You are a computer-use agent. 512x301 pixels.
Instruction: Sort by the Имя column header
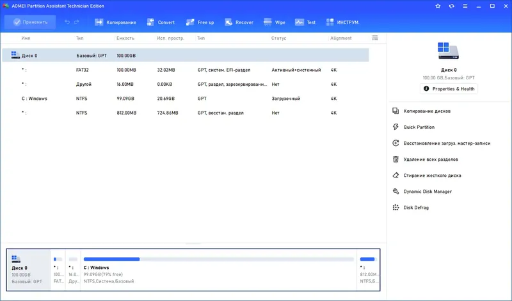(26, 38)
